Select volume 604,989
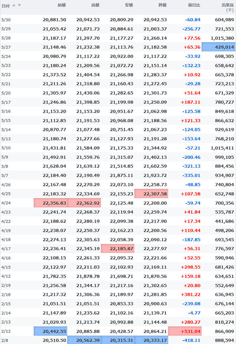This screenshot has width=236, height=344. (224, 20)
